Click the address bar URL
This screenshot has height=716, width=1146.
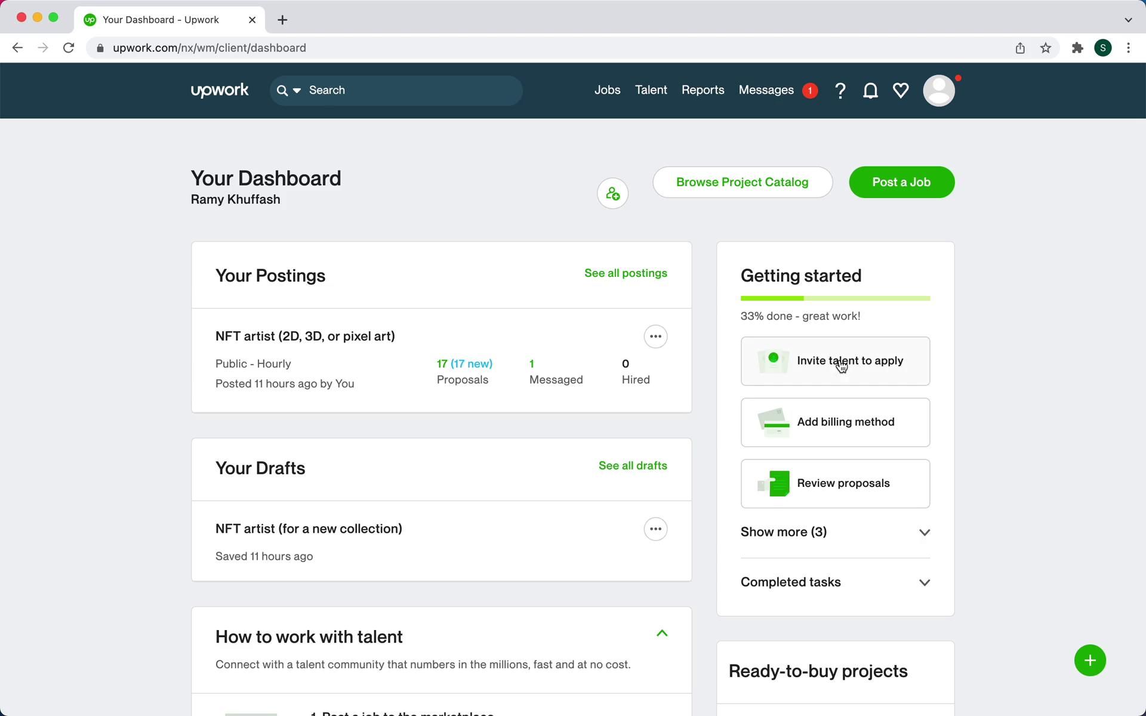[210, 48]
